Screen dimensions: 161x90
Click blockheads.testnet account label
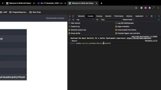55,18
